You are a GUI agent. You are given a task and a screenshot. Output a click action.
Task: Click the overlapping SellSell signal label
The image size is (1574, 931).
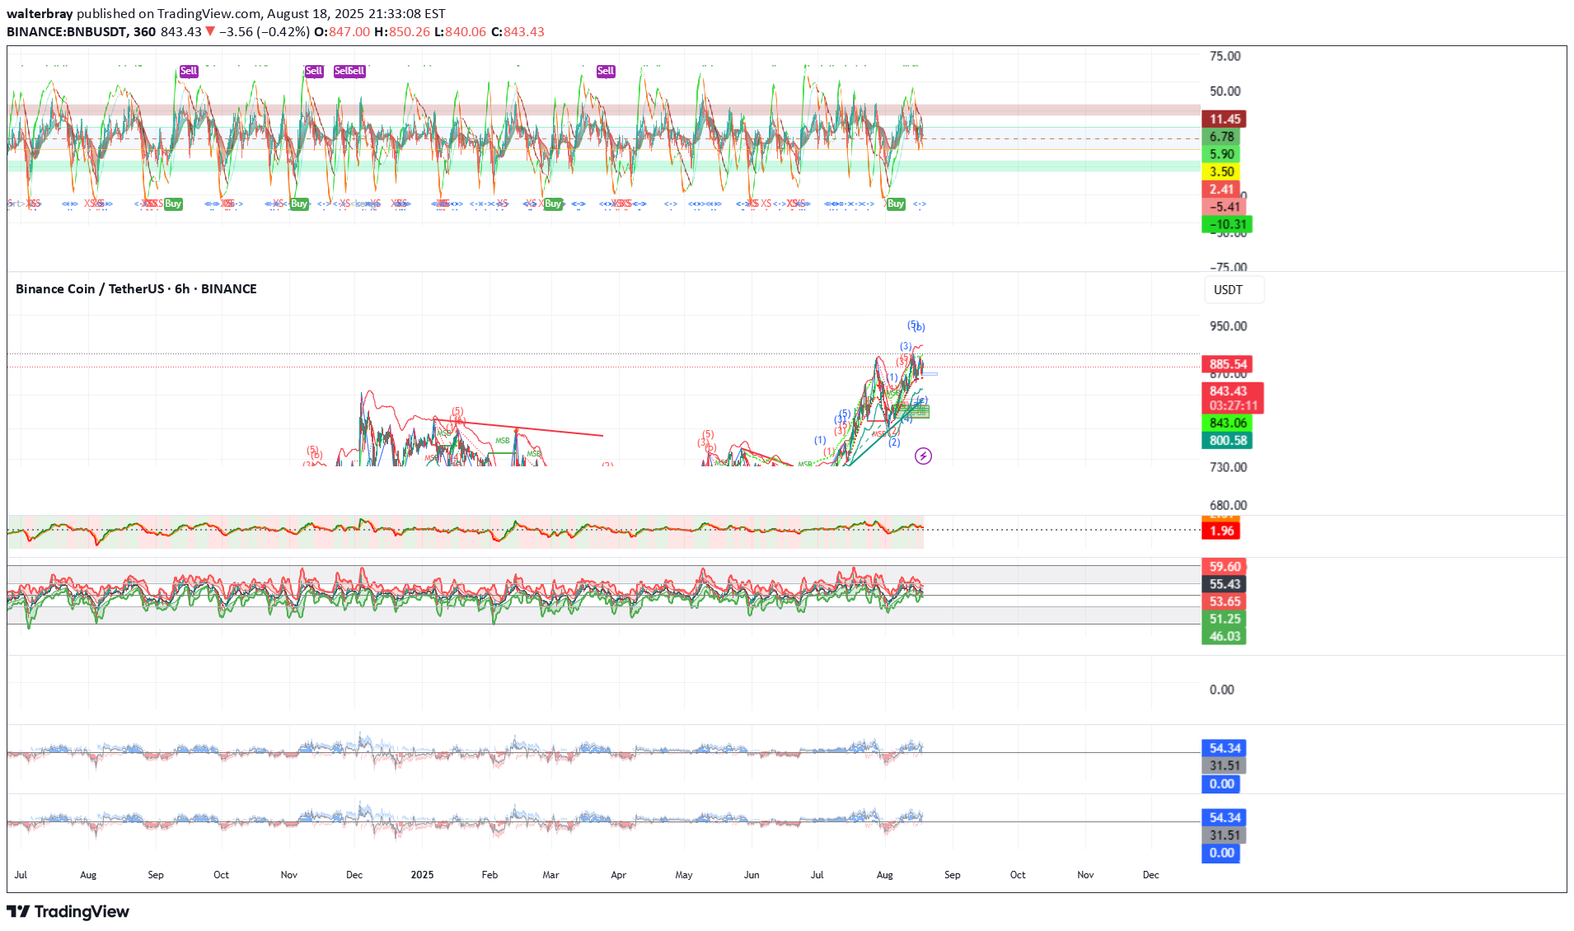pyautogui.click(x=349, y=71)
